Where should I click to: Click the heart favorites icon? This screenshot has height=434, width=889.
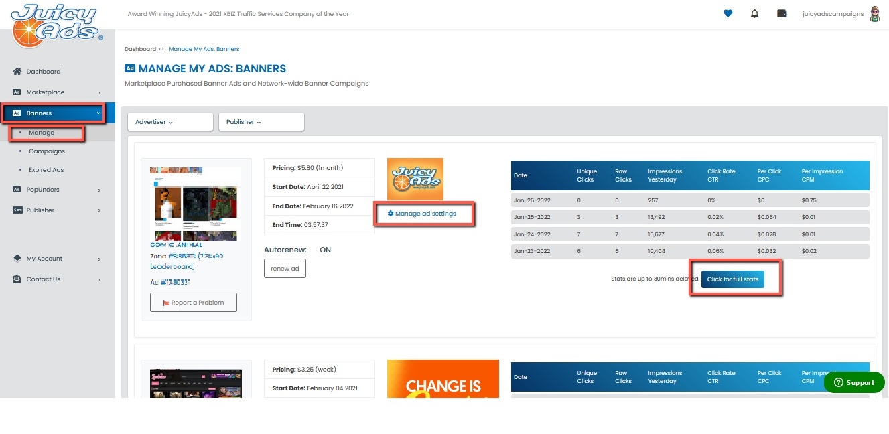click(728, 13)
